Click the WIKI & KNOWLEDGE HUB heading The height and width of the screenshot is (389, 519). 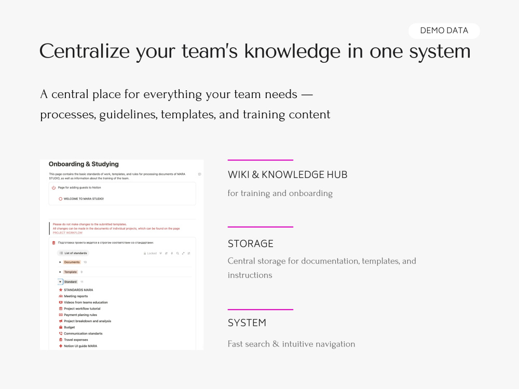pyautogui.click(x=288, y=175)
